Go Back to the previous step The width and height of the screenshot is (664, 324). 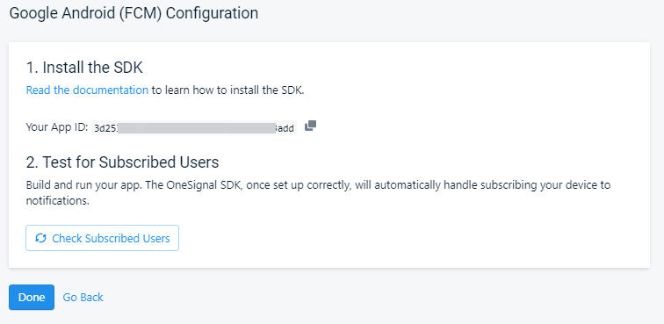pos(83,298)
